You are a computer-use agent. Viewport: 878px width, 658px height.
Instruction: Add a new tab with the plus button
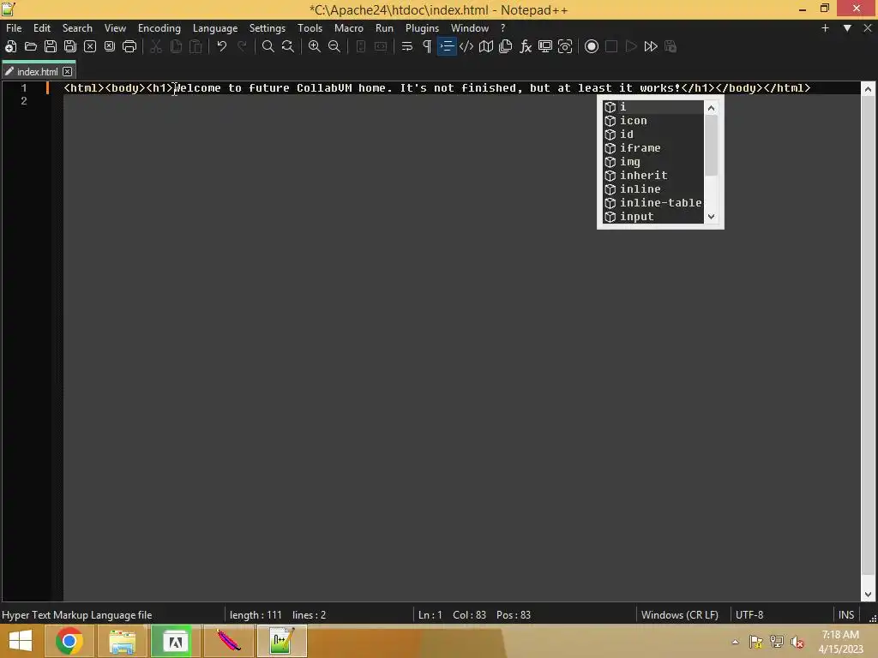825,28
